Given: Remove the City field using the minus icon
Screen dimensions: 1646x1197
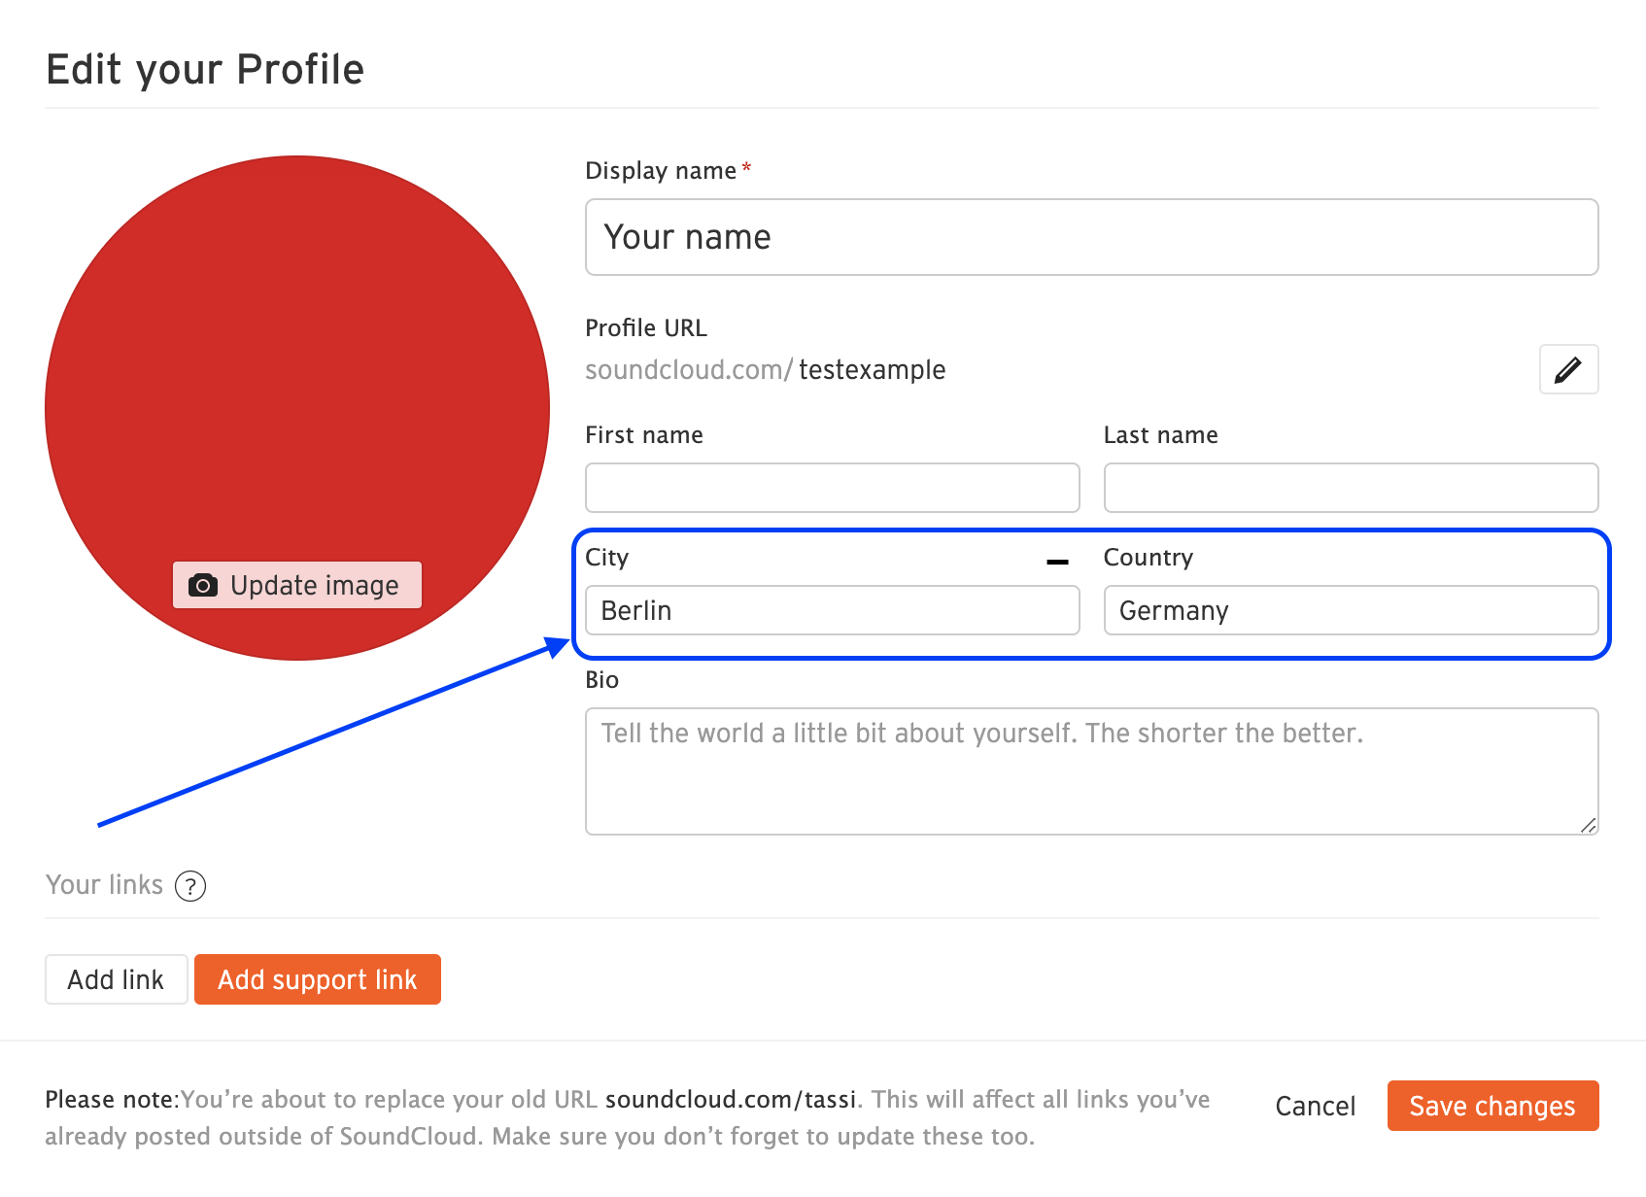Looking at the screenshot, I should (x=1057, y=560).
